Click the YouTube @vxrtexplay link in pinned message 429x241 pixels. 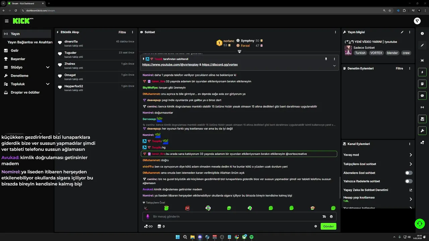pyautogui.click(x=170, y=64)
